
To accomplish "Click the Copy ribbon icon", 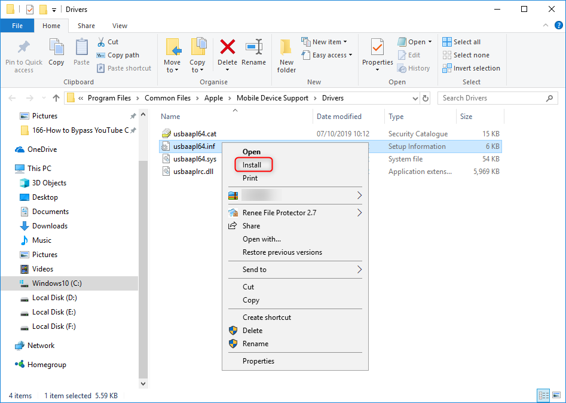I will (x=56, y=47).
